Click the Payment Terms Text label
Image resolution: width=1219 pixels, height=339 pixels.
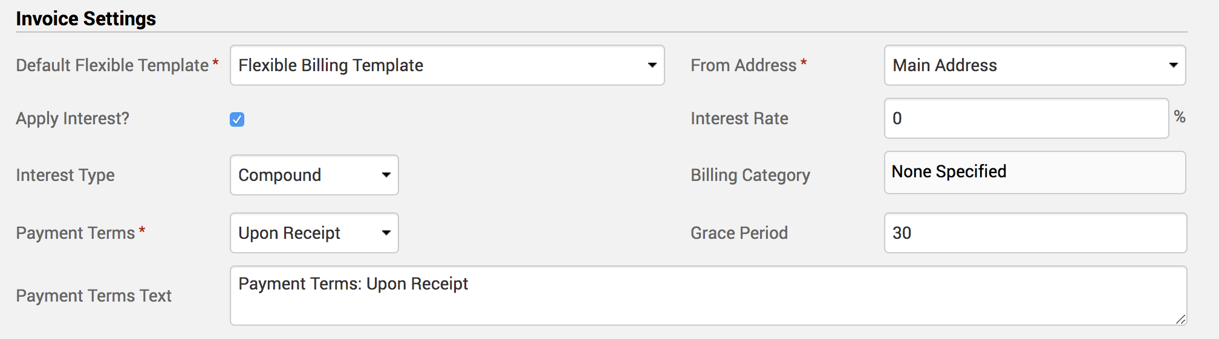tap(94, 296)
